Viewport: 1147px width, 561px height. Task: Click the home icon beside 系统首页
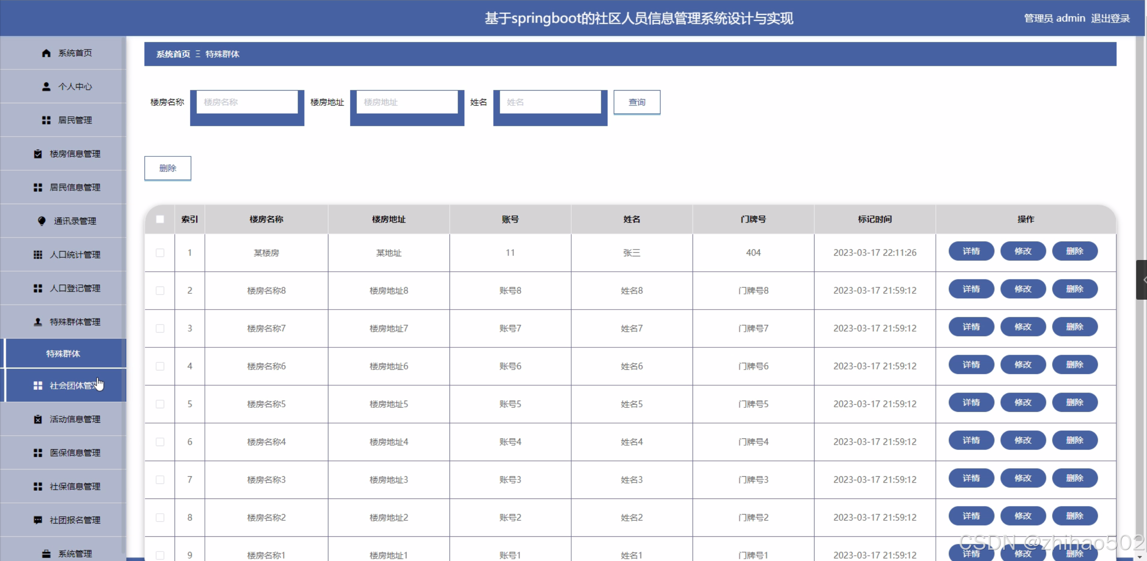(46, 53)
